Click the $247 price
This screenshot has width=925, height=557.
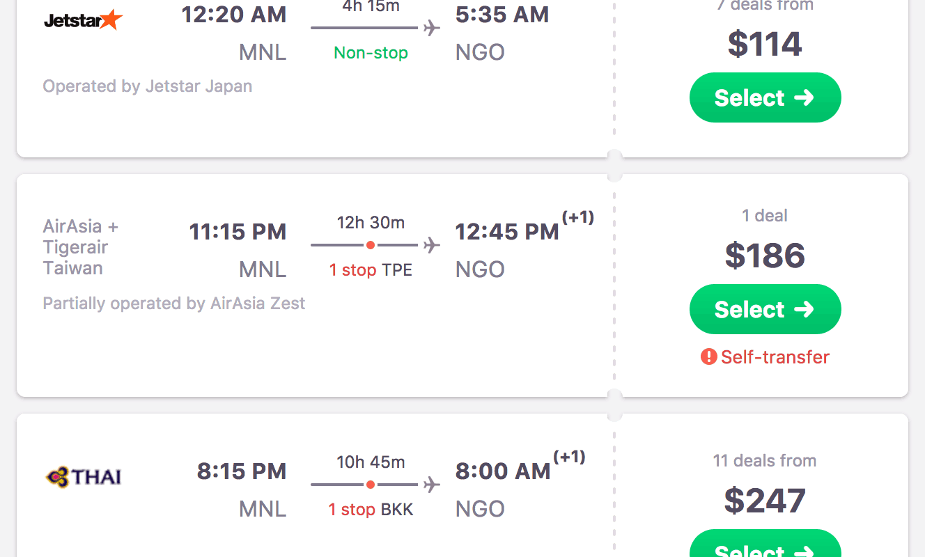tap(765, 501)
